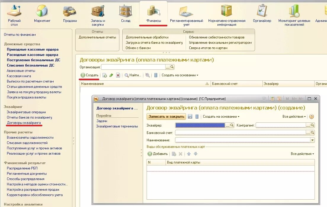Open Кассовая книга
Image resolution: width=327 pixels, height=207 pixels.
click(19, 76)
